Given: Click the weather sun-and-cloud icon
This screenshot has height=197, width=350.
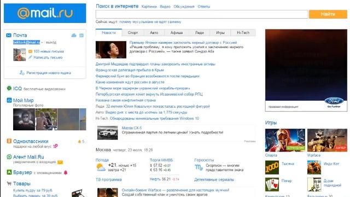Looking at the screenshot, I should click(x=101, y=167).
